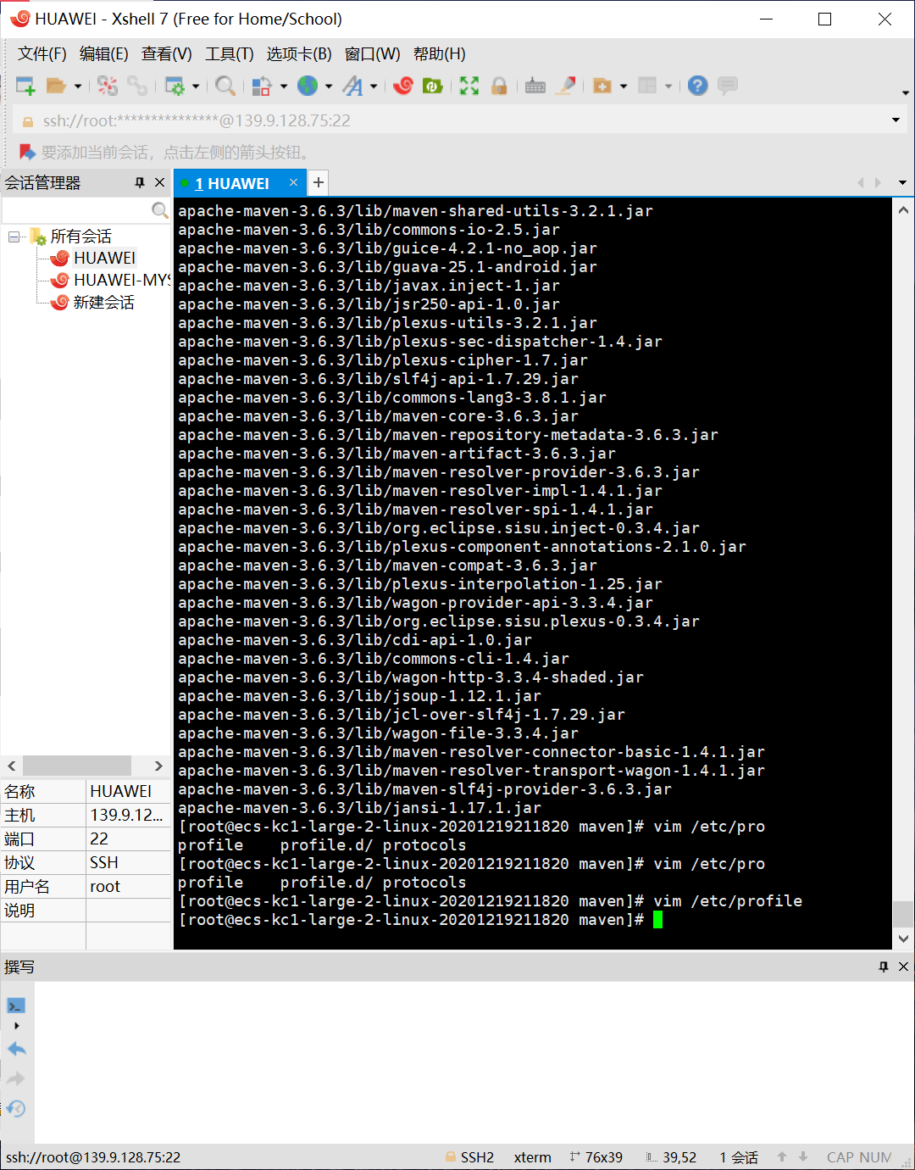915x1170 pixels.
Task: Click the Find magnifier icon in toolbar
Action: [225, 86]
